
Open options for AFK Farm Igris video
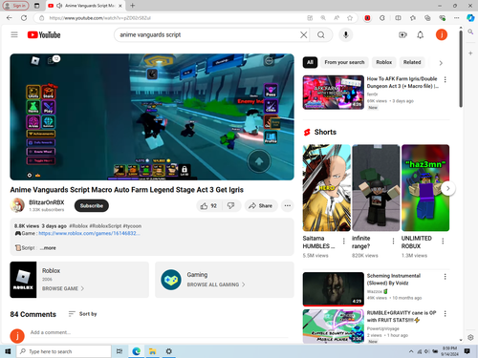coord(445,79)
